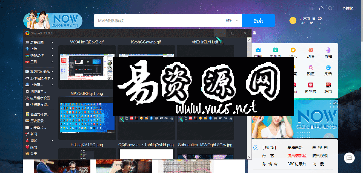The height and width of the screenshot is (173, 363).
Task: Click the play icon beside [视频]
Action: [256, 148]
